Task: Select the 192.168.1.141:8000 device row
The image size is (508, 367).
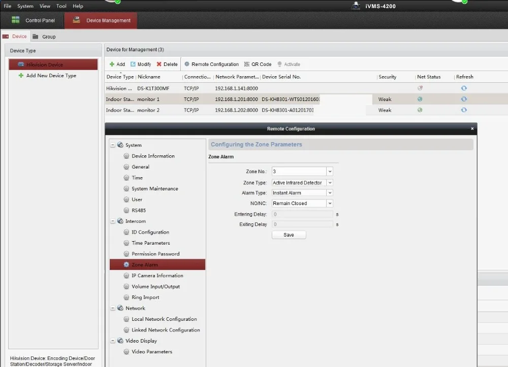Action: 306,88
